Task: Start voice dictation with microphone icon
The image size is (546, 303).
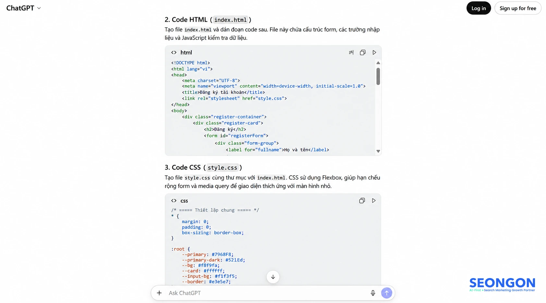Action: click(373, 293)
